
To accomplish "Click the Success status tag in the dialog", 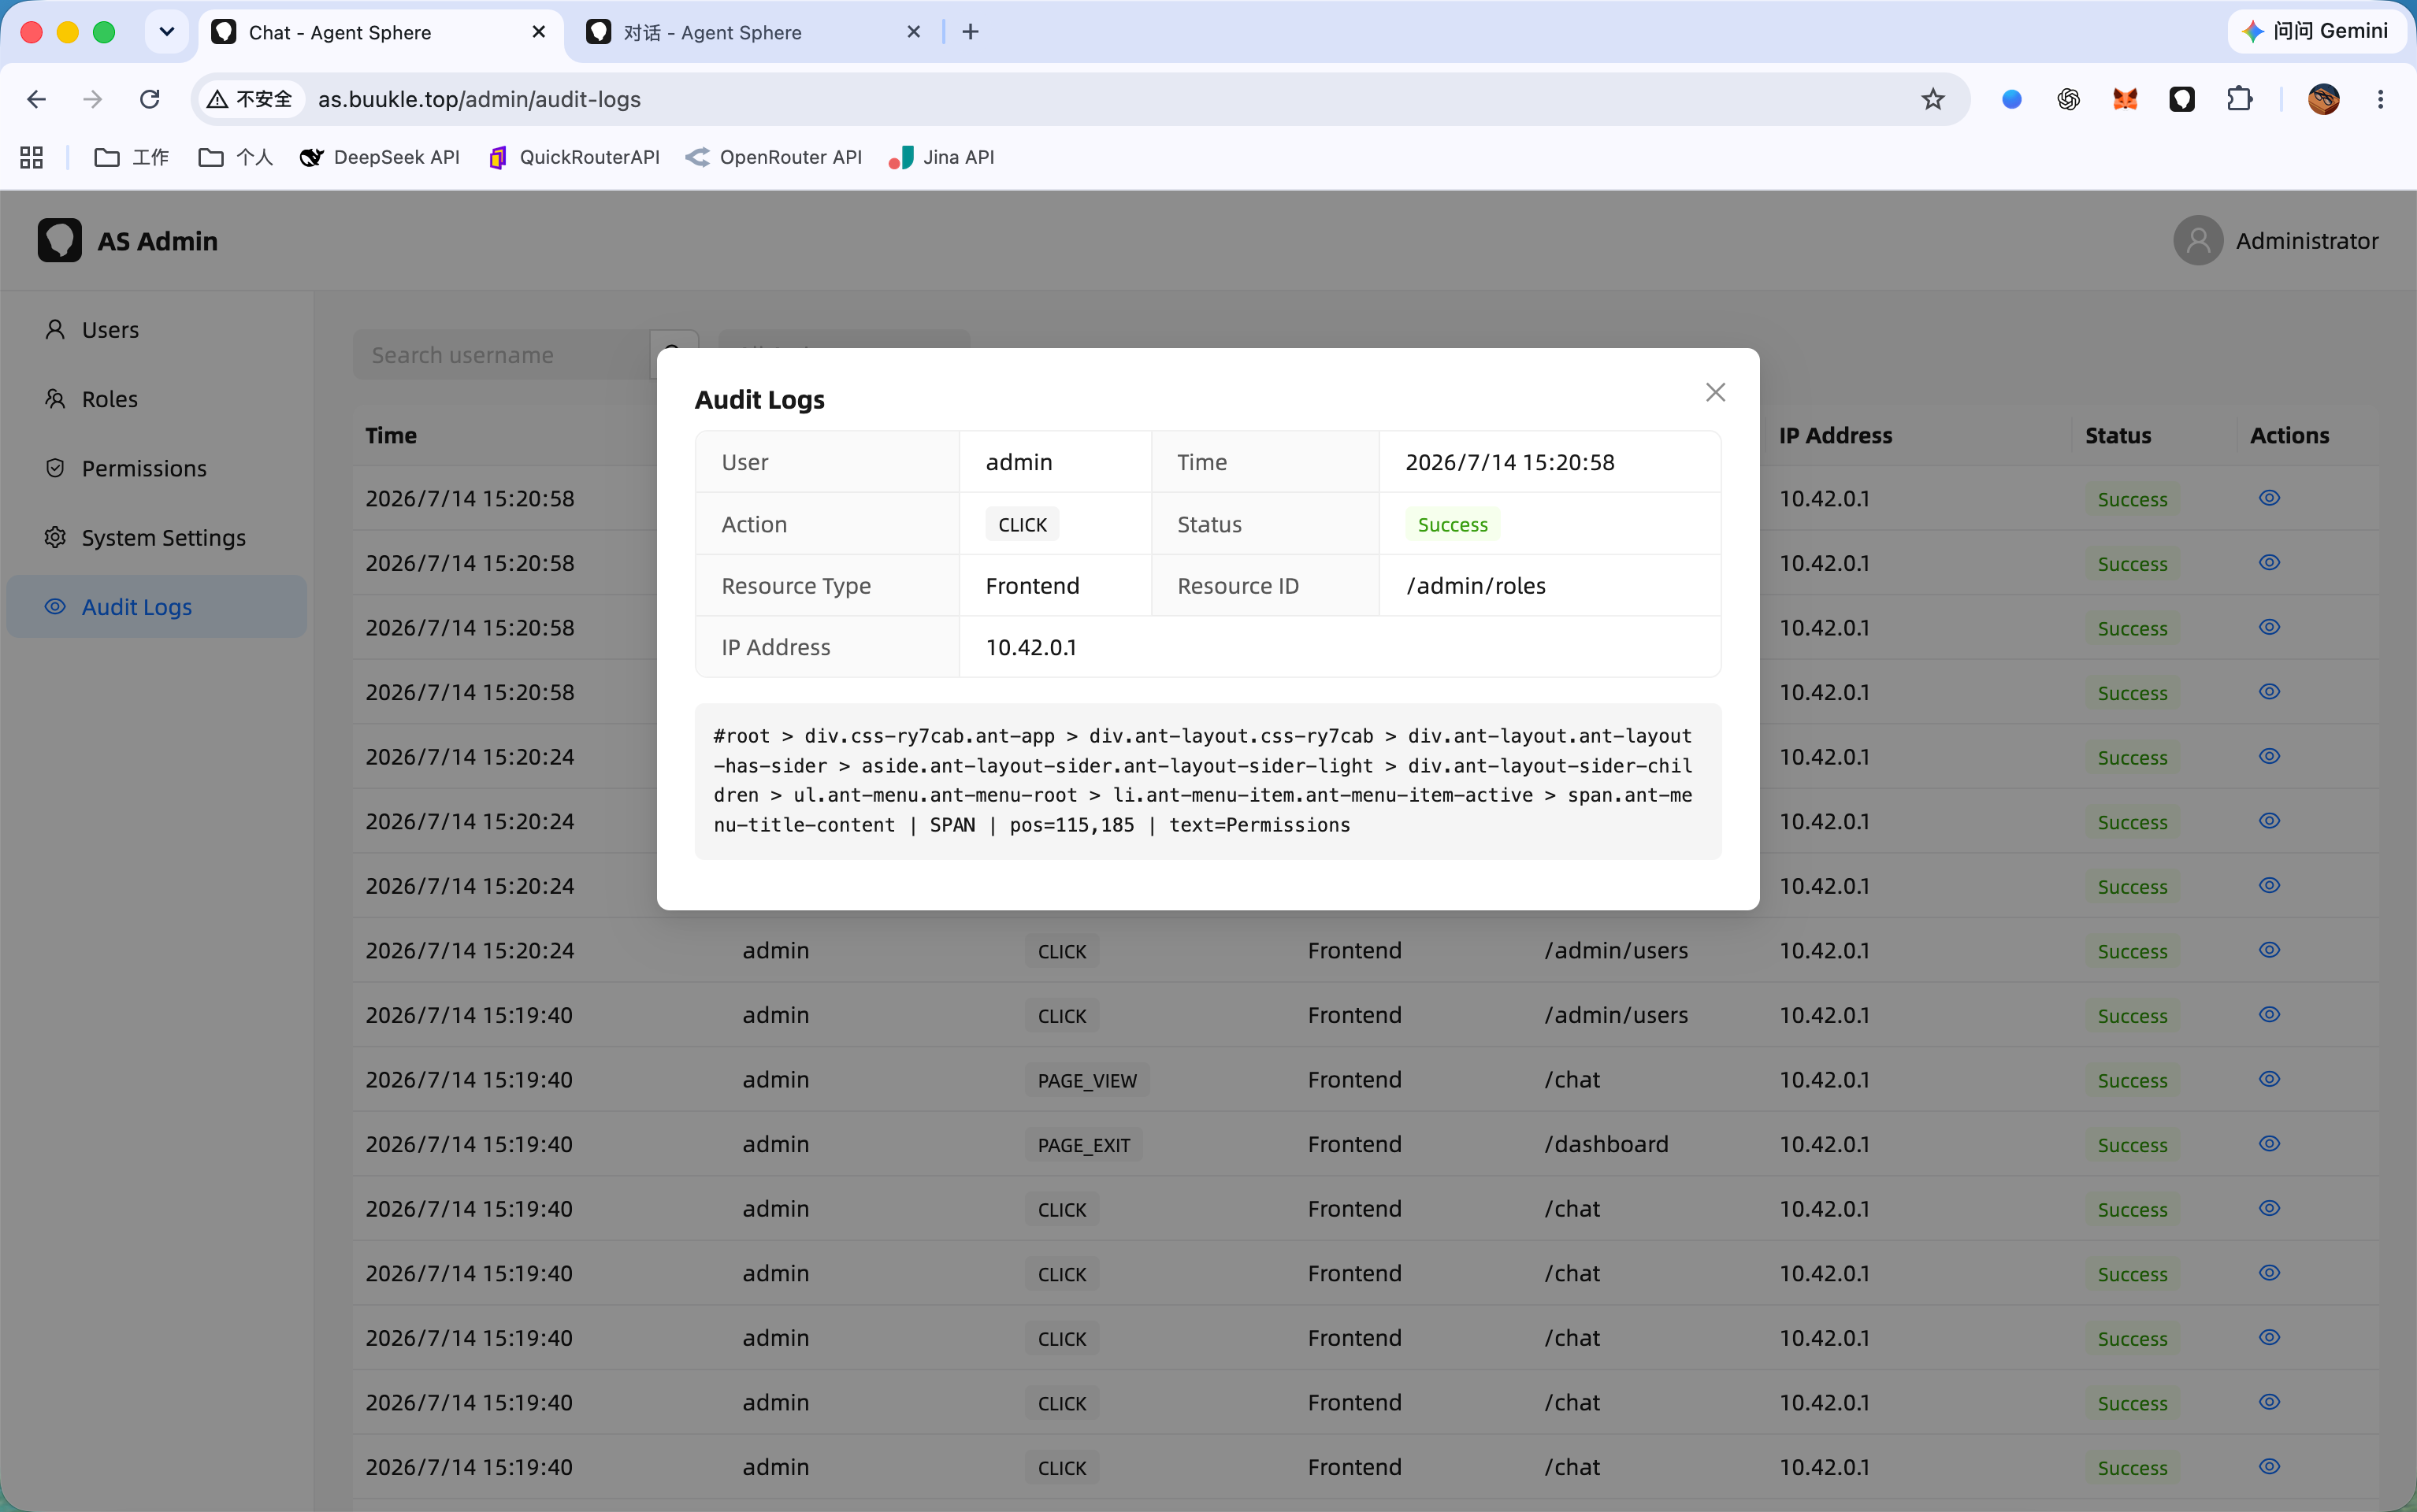I will (1453, 524).
